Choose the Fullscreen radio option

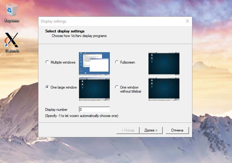coord(117,62)
